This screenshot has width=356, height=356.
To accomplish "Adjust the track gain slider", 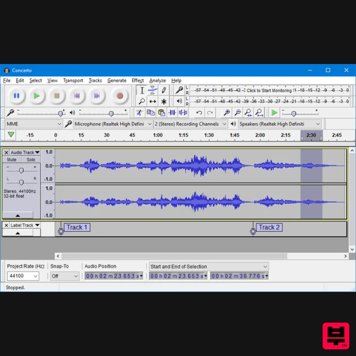I will point(21,170).
